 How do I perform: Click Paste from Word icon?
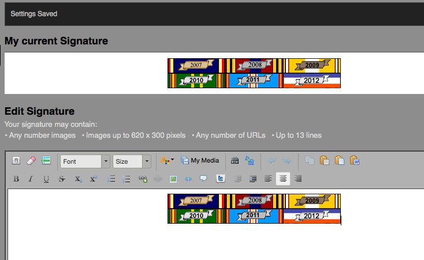(x=354, y=160)
